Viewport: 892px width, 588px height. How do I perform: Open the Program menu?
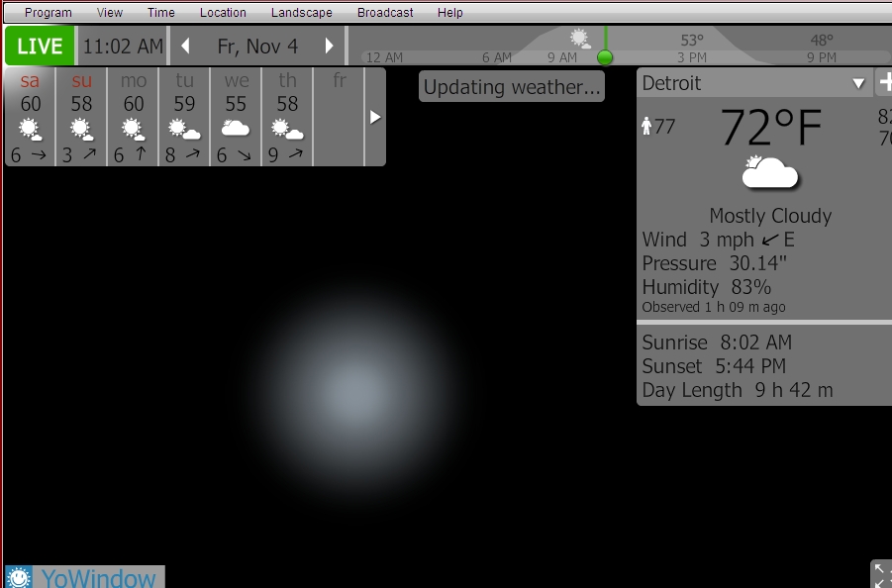click(49, 13)
